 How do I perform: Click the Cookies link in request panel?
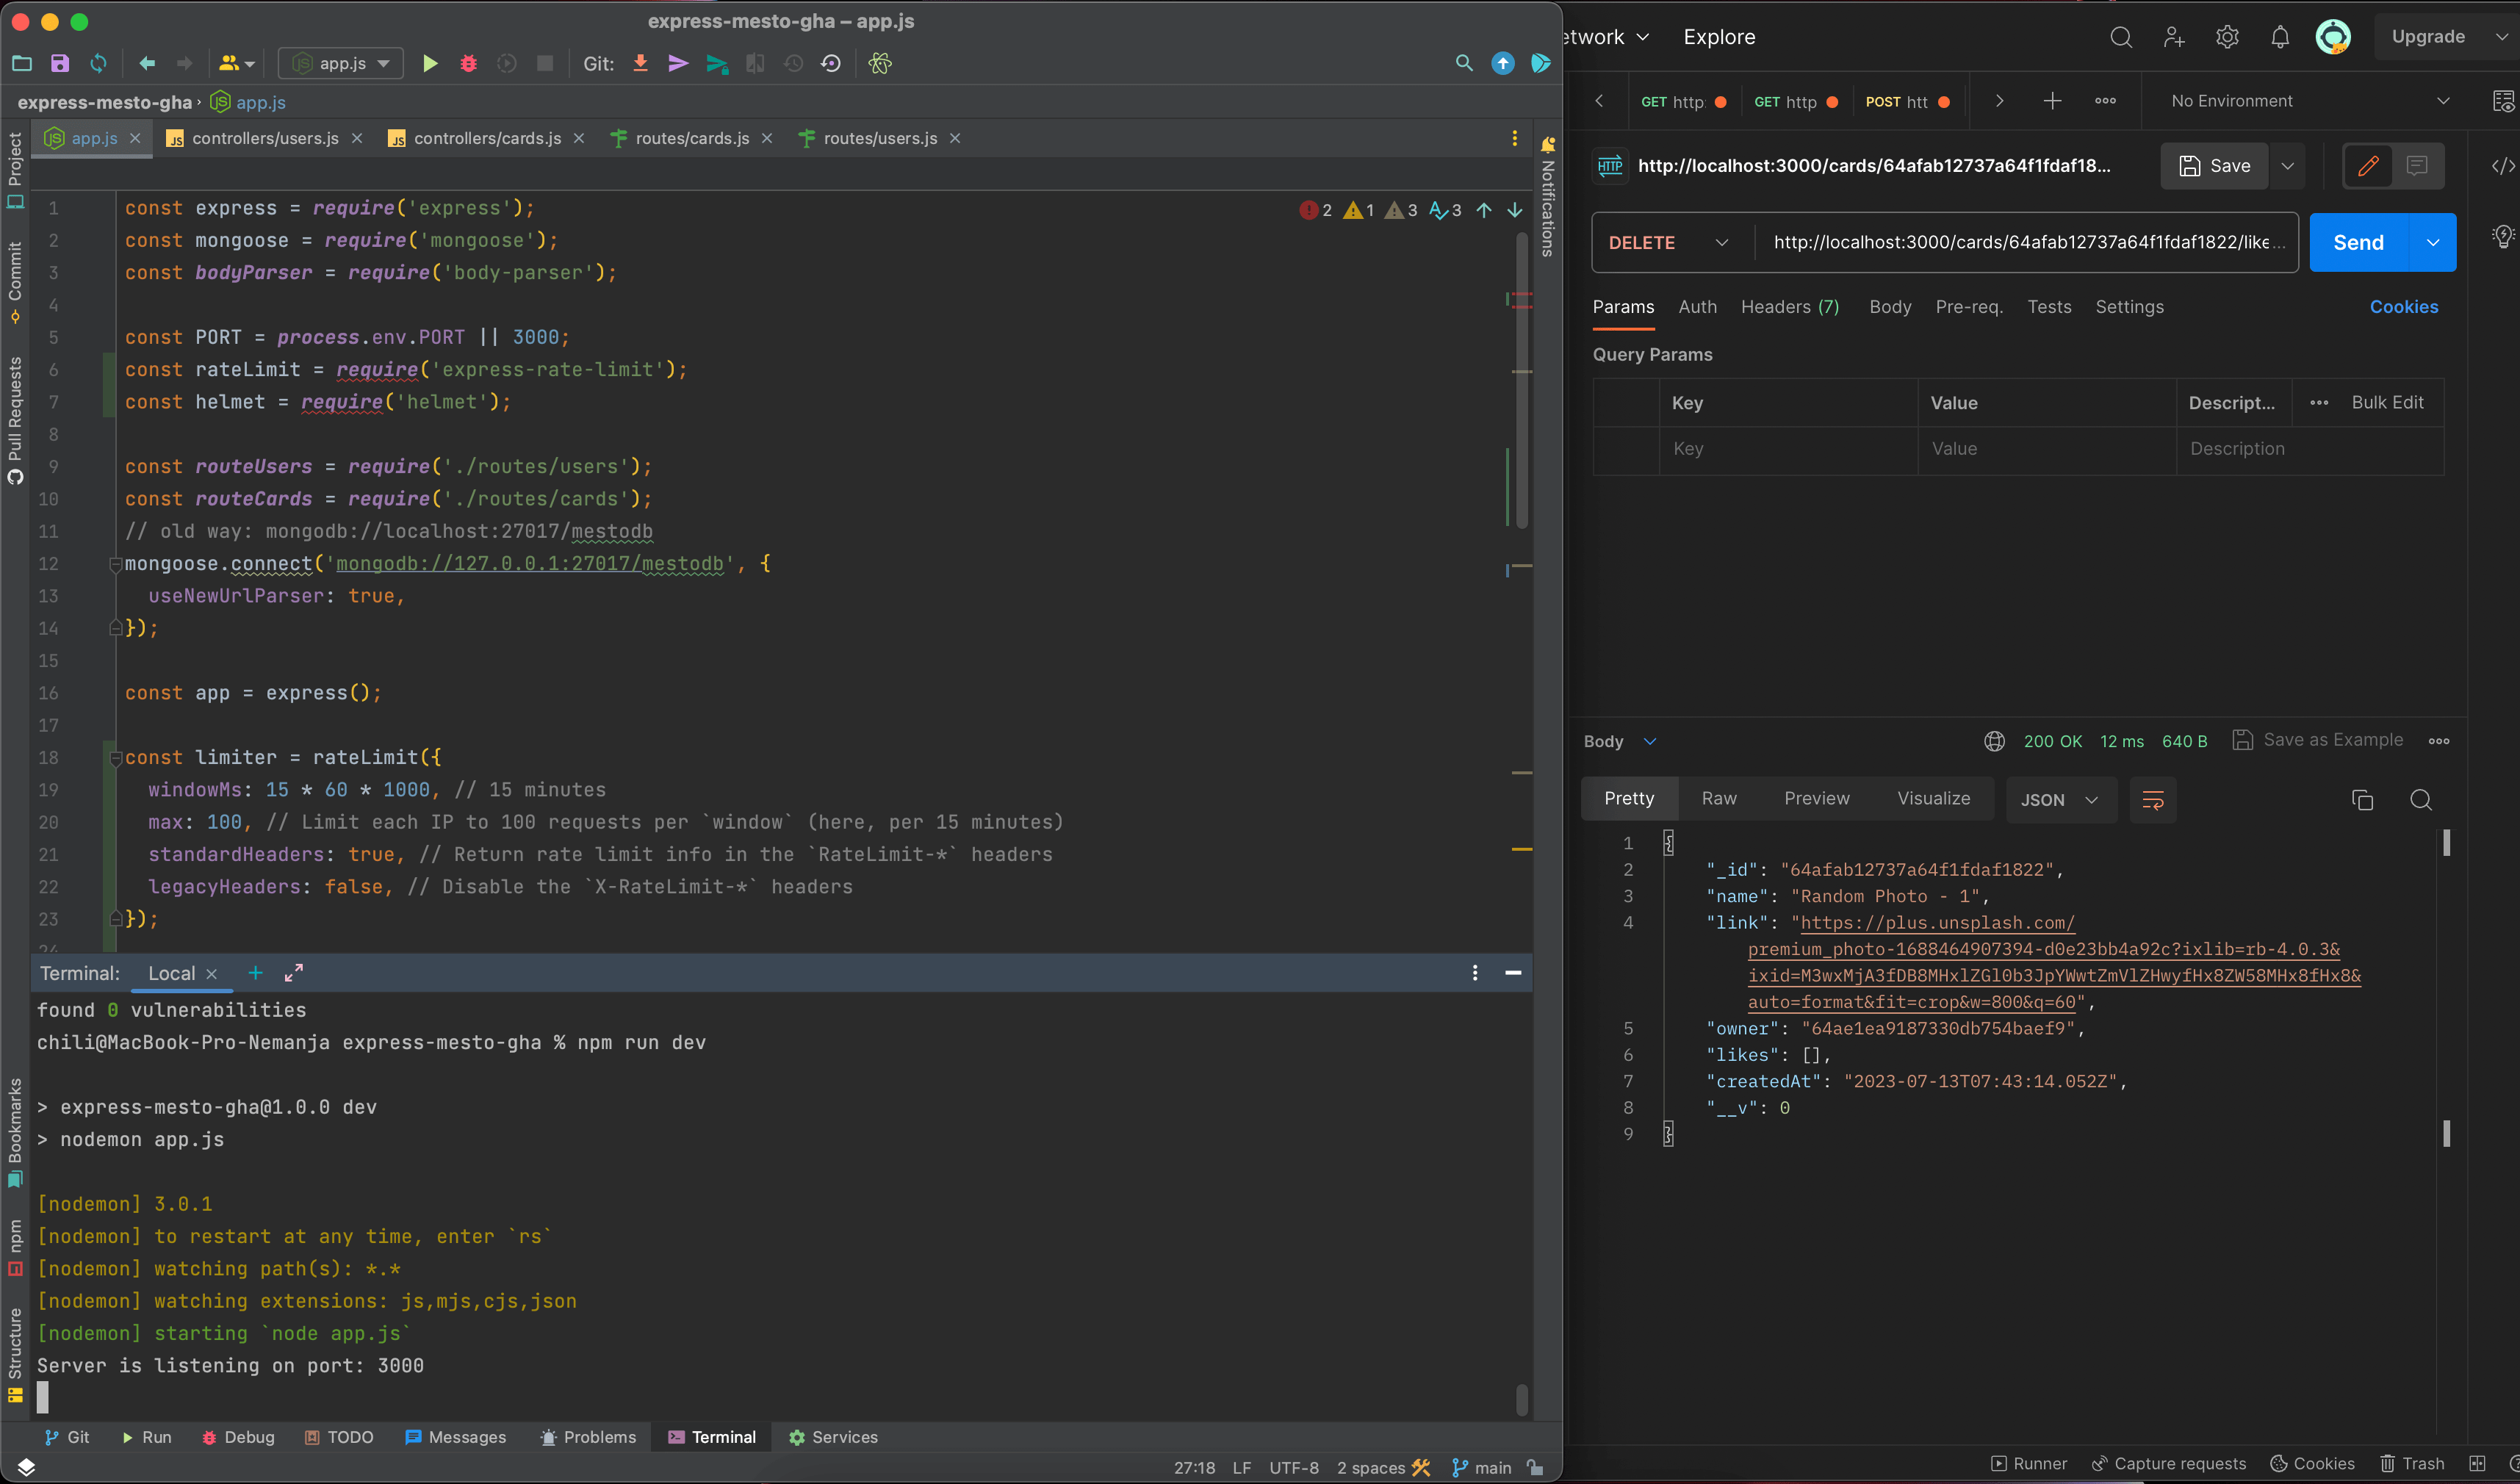(x=2402, y=307)
